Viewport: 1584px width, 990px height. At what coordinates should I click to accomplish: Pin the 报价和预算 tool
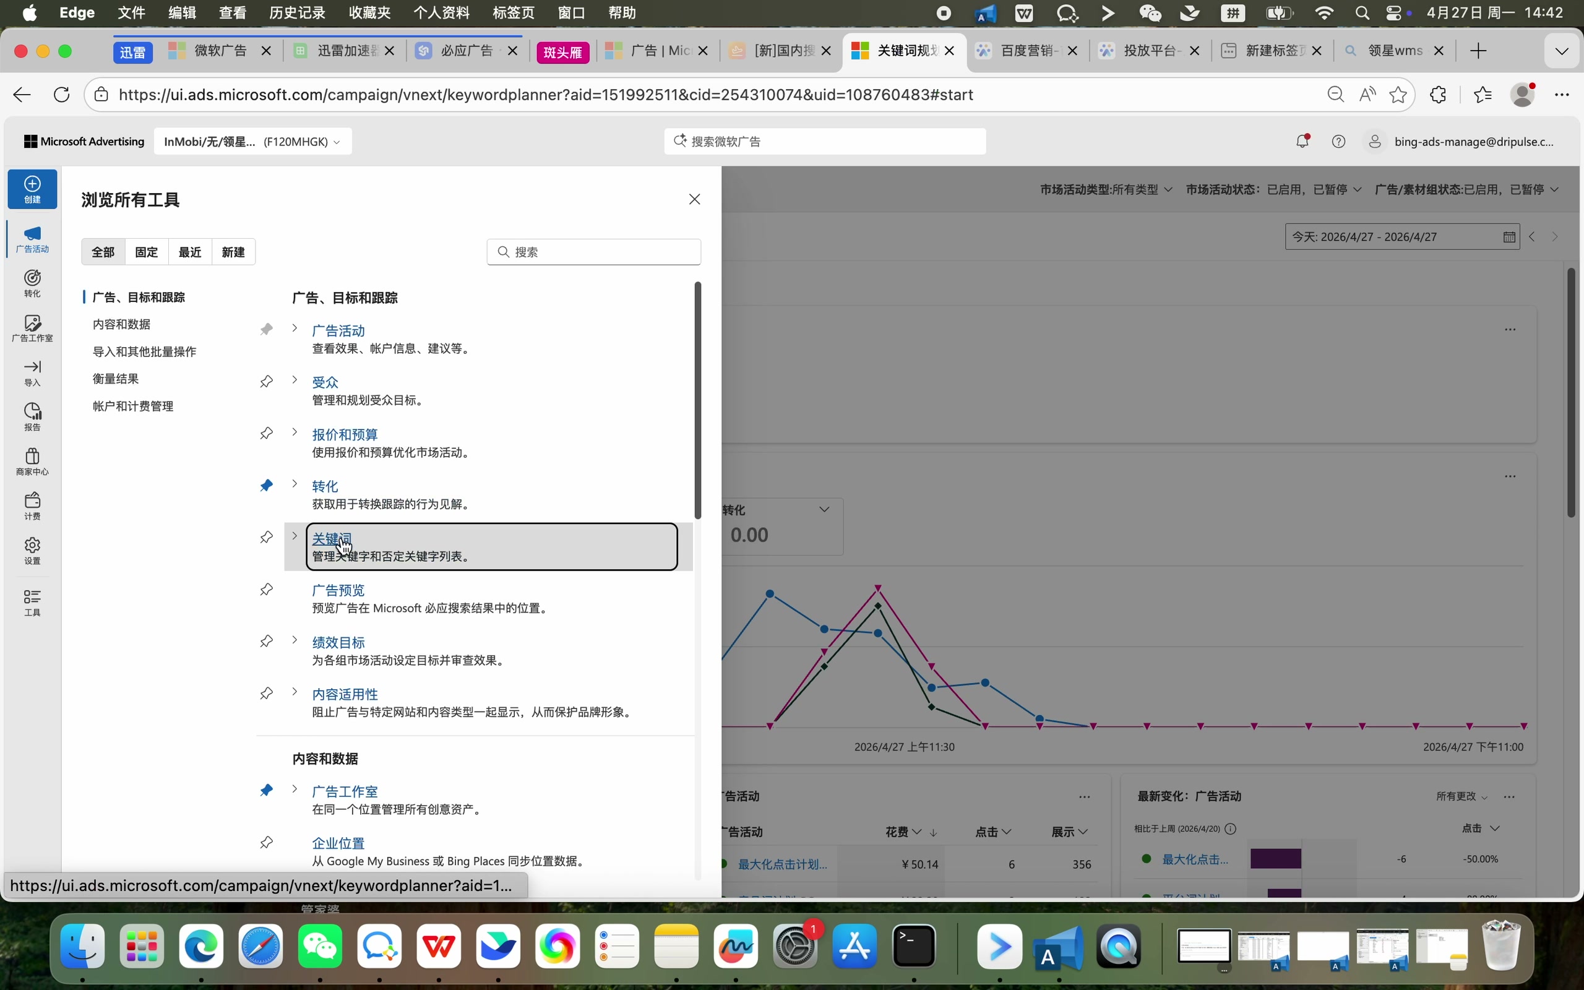(x=267, y=433)
